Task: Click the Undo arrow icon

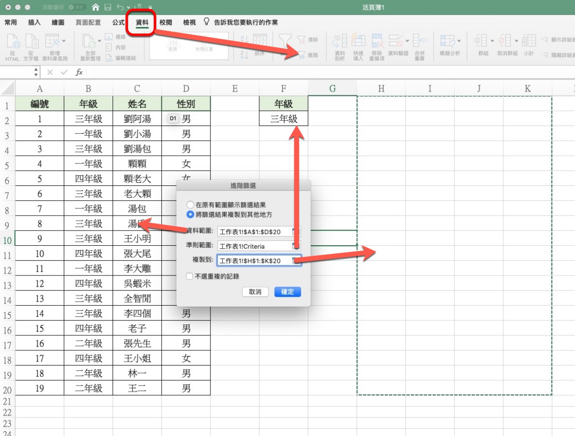Action: 120,8
